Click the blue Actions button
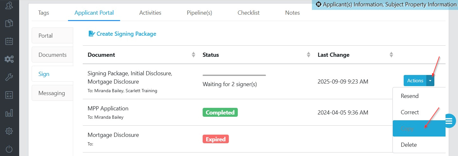Viewport: 458px width, 156px height. 415,81
